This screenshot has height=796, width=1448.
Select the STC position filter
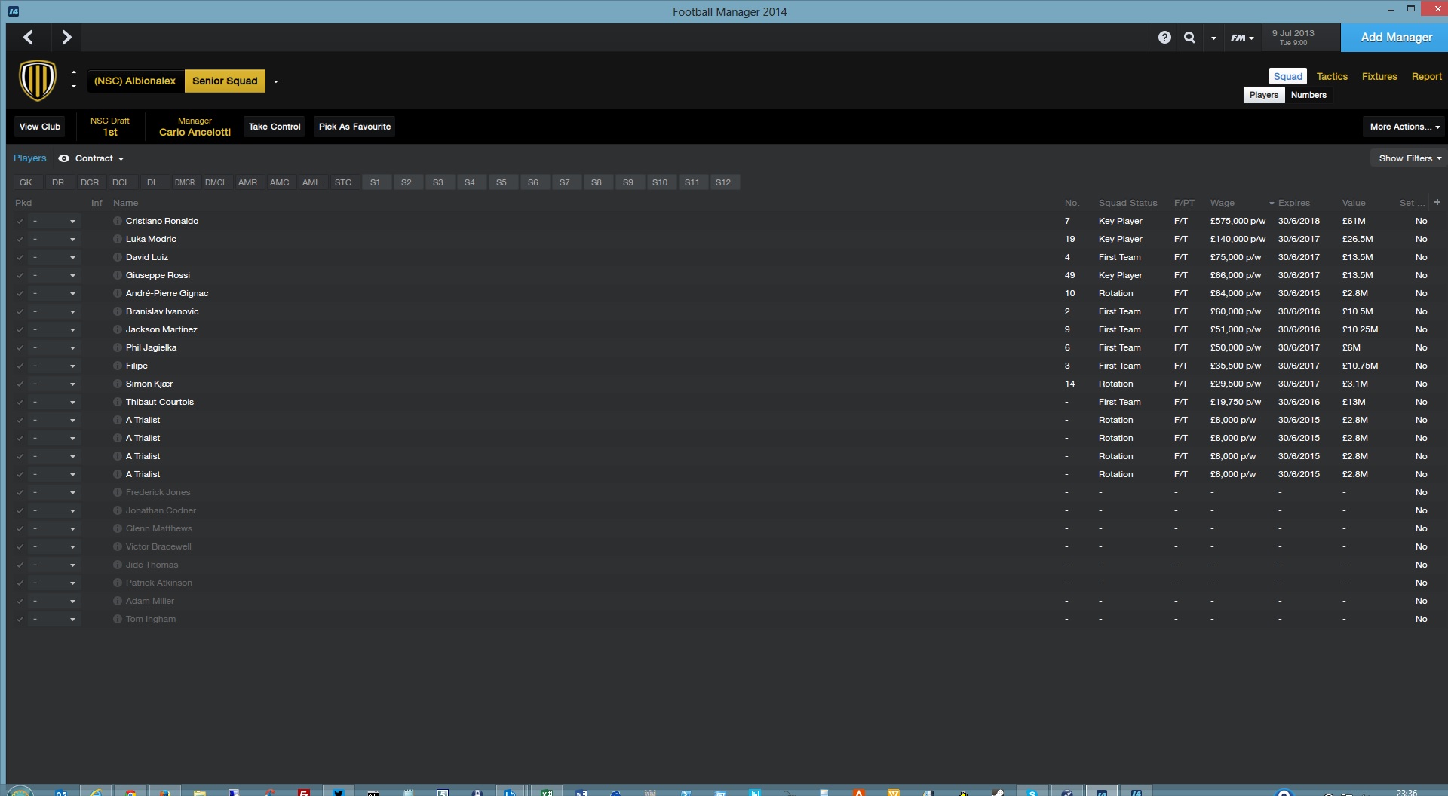343,182
